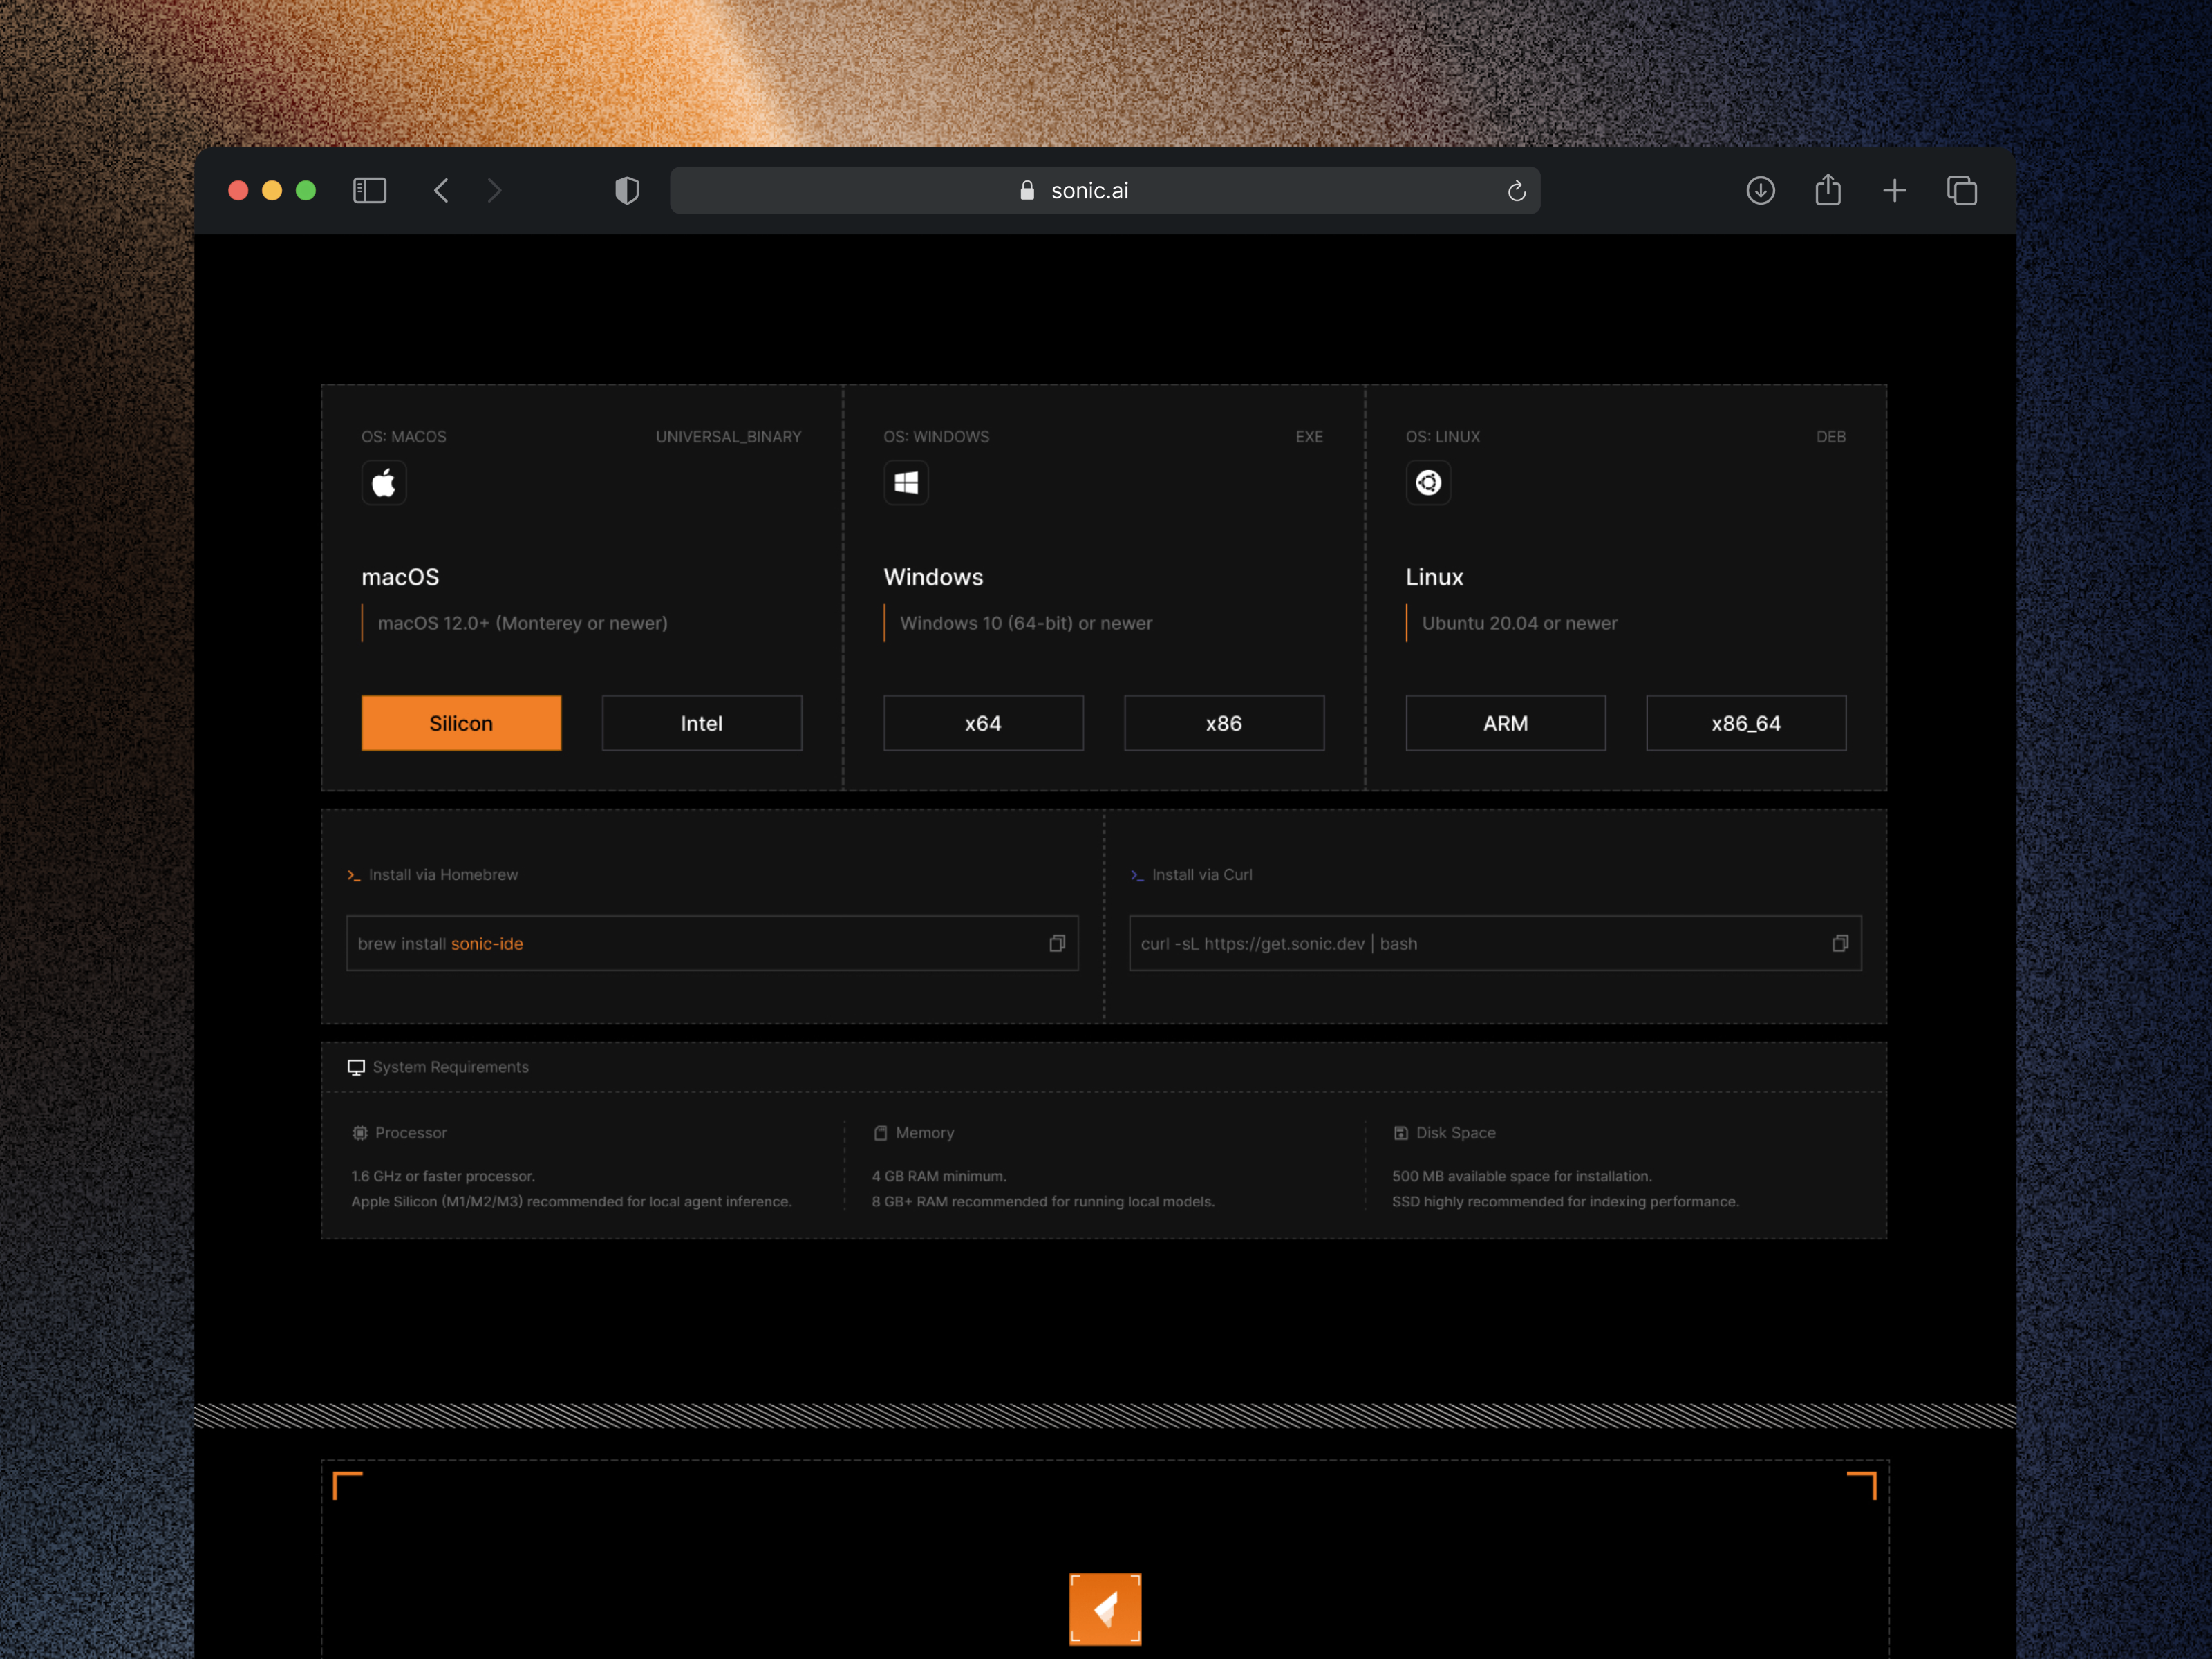The height and width of the screenshot is (1659, 2212).
Task: Click "4 GB RAM minimum." text
Action: (939, 1176)
